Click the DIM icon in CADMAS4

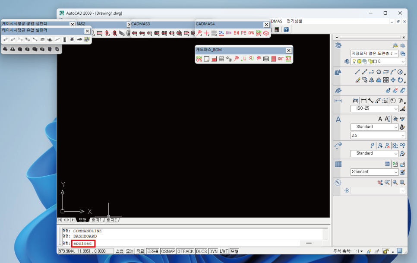(x=229, y=33)
